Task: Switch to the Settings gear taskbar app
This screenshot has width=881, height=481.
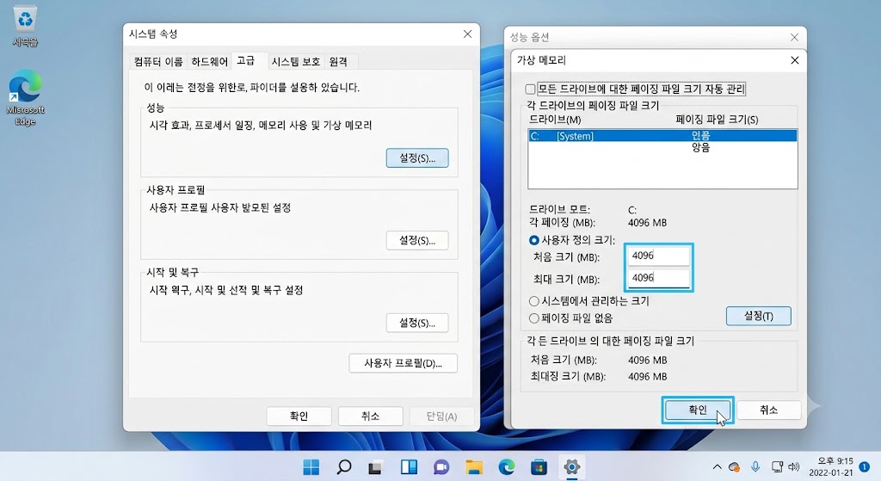Action: 571,467
